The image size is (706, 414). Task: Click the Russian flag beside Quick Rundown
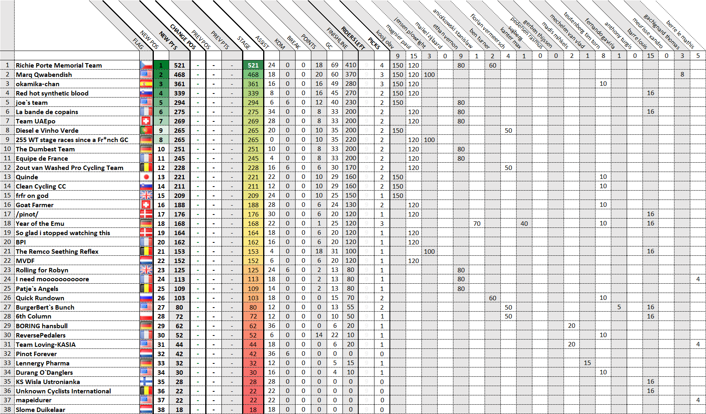146,298
